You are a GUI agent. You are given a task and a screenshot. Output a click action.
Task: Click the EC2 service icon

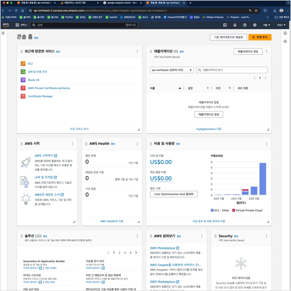coord(23,63)
